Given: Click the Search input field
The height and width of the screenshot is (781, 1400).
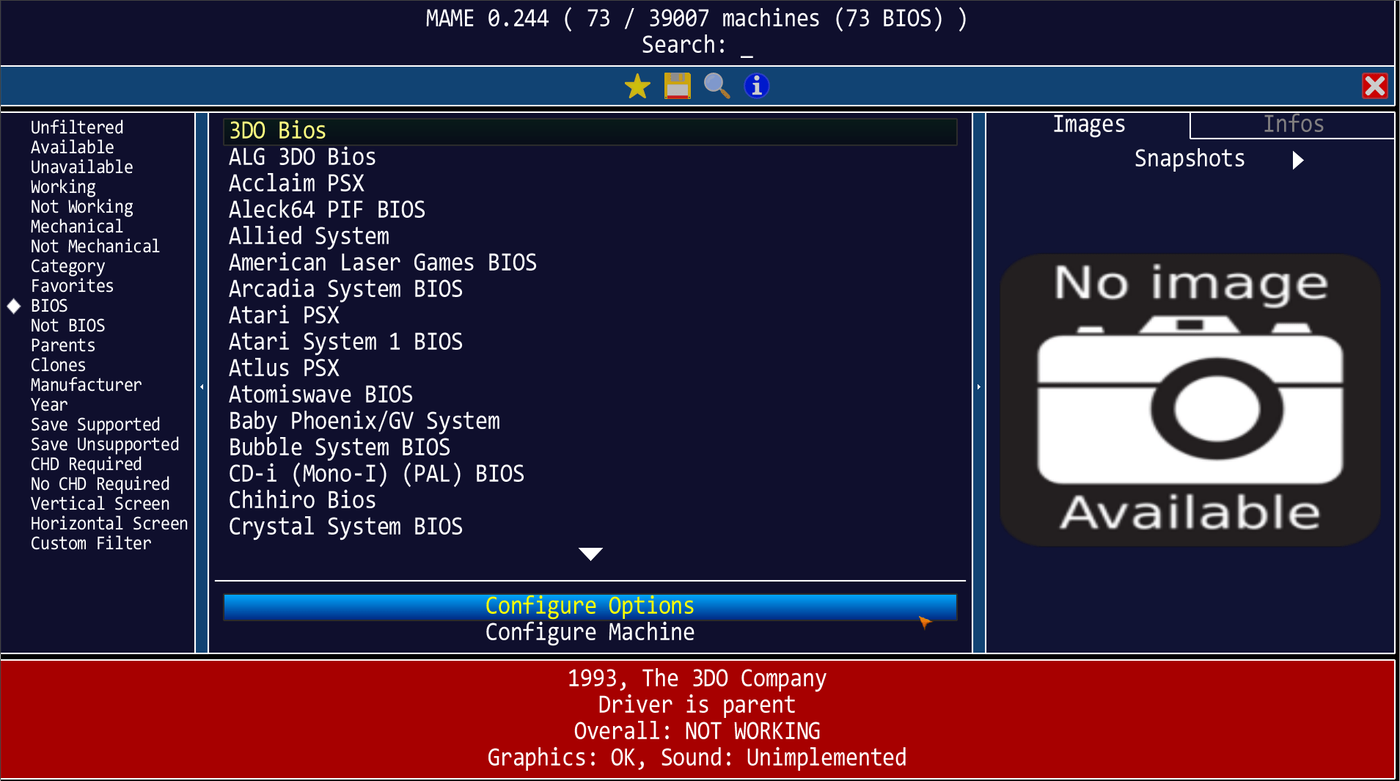Looking at the screenshot, I should point(697,45).
